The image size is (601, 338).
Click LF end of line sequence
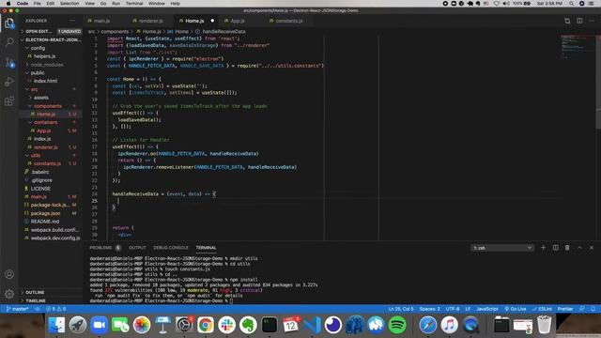[x=468, y=309]
